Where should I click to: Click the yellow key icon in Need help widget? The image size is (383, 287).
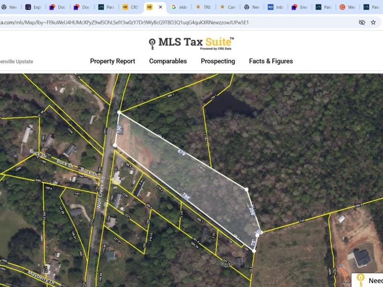pyautogui.click(x=360, y=280)
